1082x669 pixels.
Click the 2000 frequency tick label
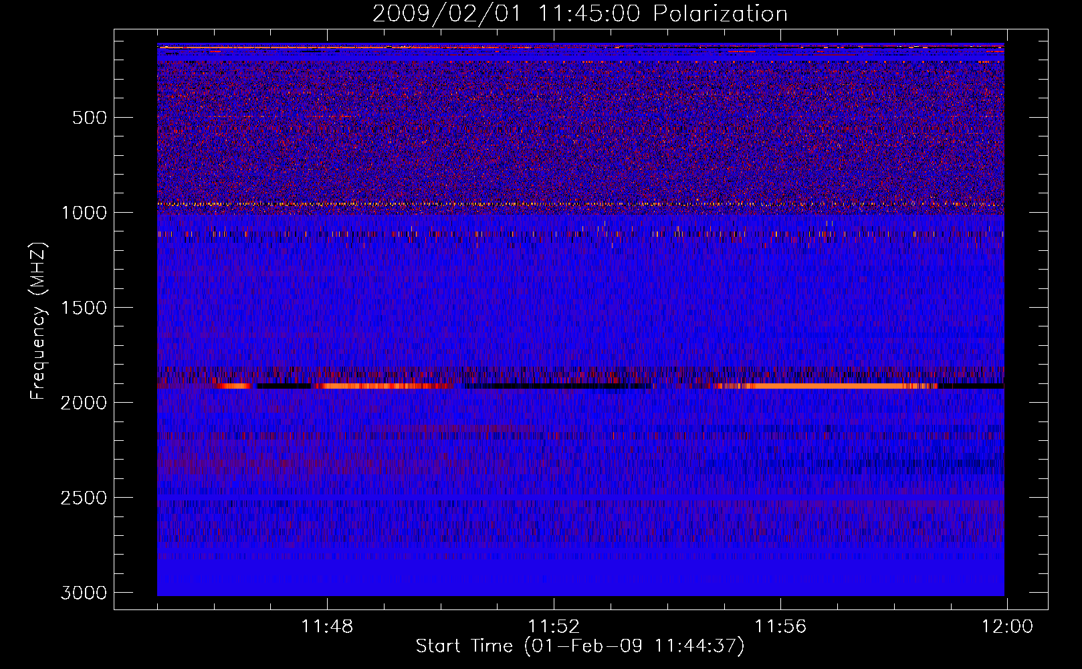point(84,403)
